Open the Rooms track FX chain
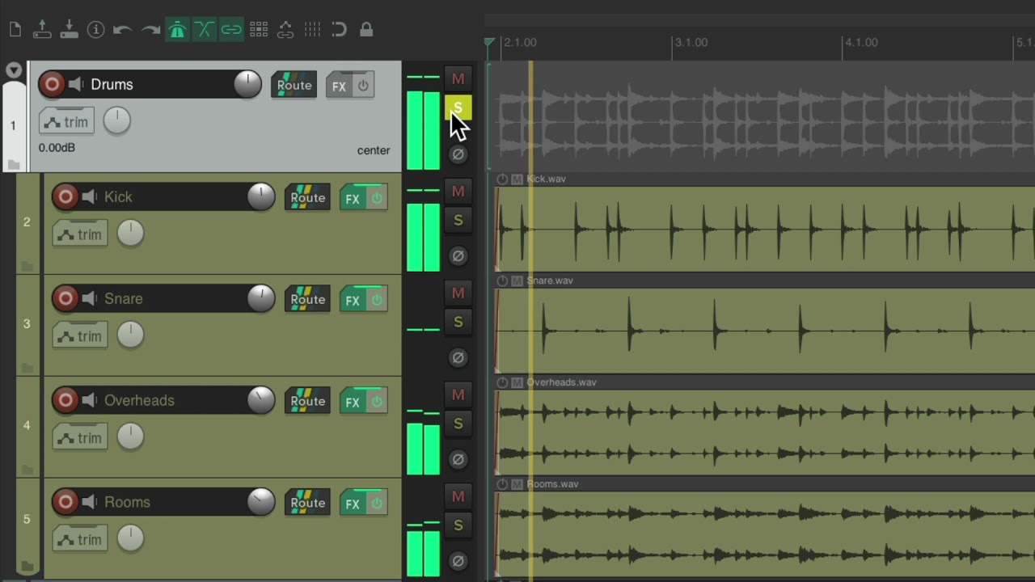1035x582 pixels. point(353,504)
